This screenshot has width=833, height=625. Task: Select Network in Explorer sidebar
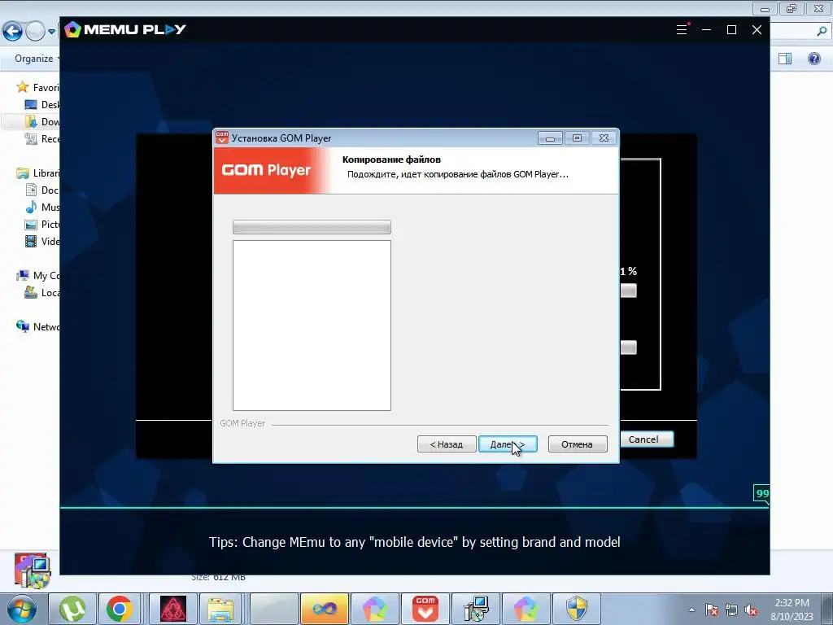[37, 326]
